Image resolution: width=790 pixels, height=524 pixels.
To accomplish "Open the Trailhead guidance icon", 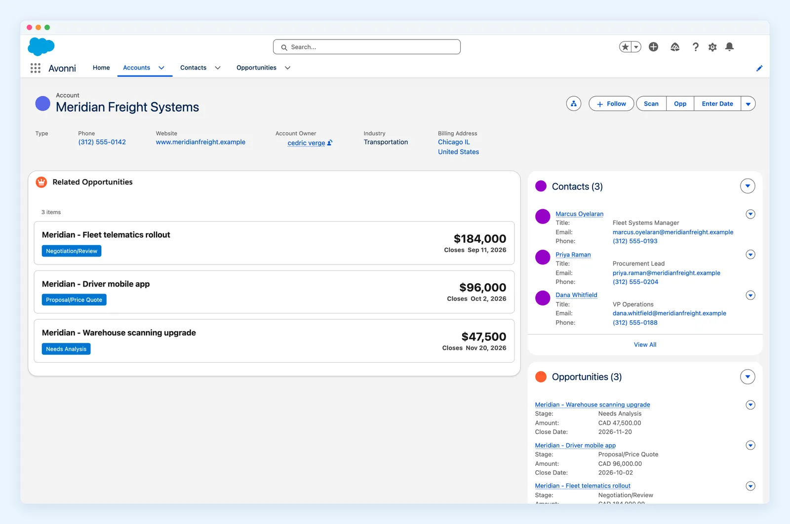I will pyautogui.click(x=675, y=47).
